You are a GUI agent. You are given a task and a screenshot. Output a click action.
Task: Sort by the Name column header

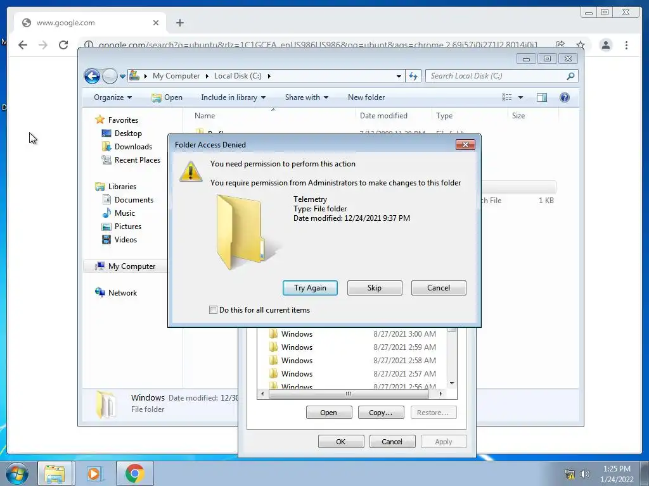[x=273, y=116]
